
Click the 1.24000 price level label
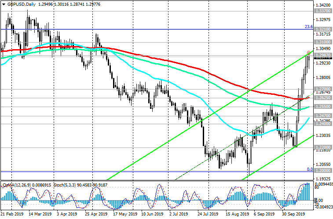tap(323, 123)
